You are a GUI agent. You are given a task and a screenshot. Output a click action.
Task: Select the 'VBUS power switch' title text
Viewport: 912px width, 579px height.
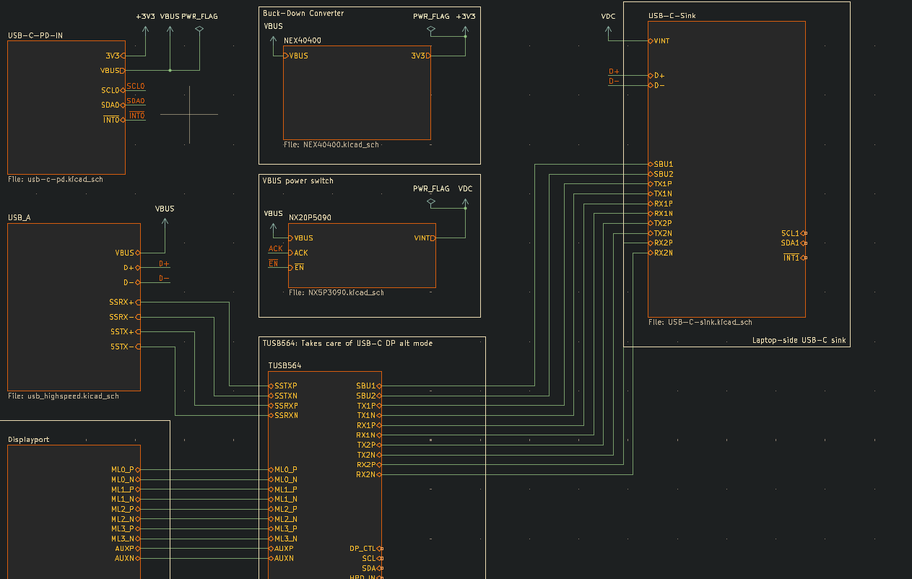coord(298,180)
